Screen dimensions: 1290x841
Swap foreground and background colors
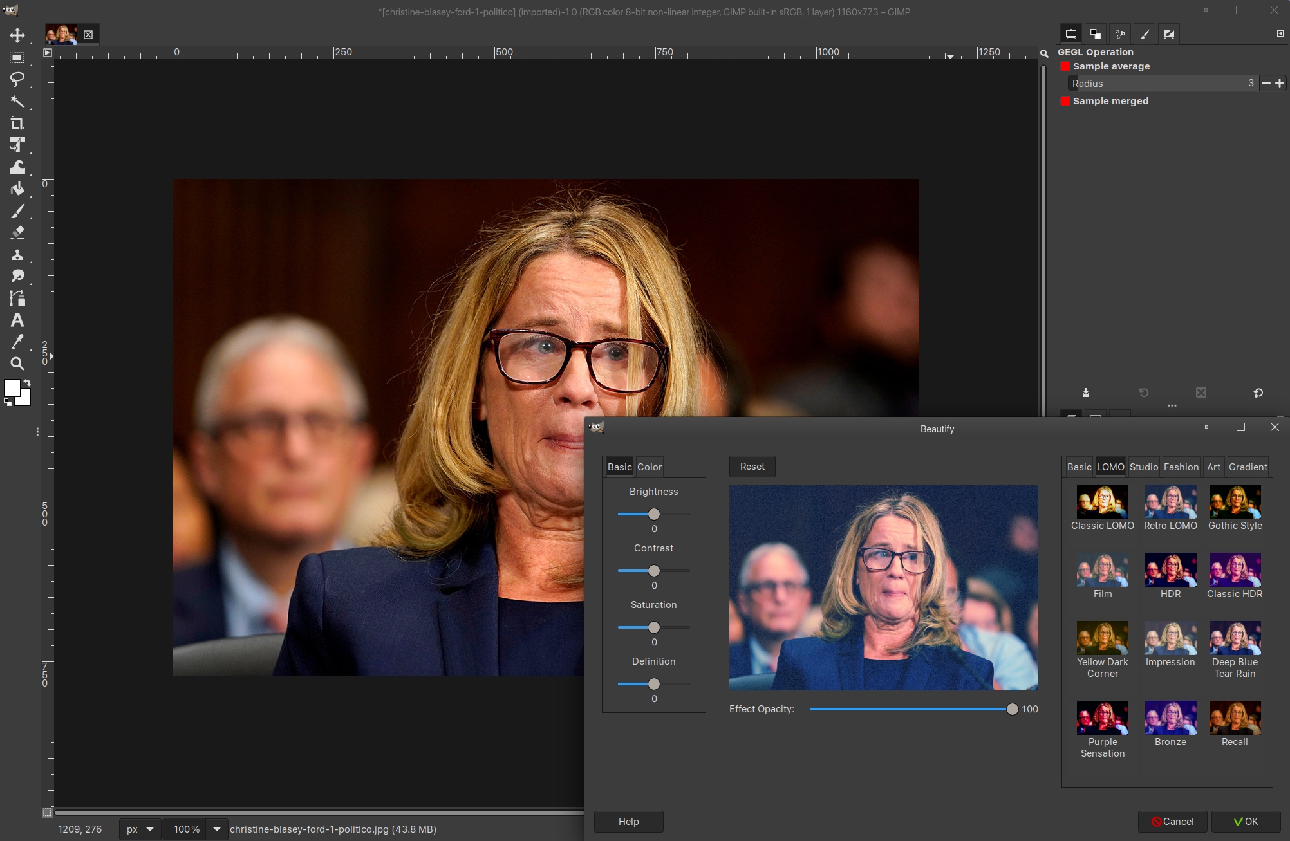(27, 383)
